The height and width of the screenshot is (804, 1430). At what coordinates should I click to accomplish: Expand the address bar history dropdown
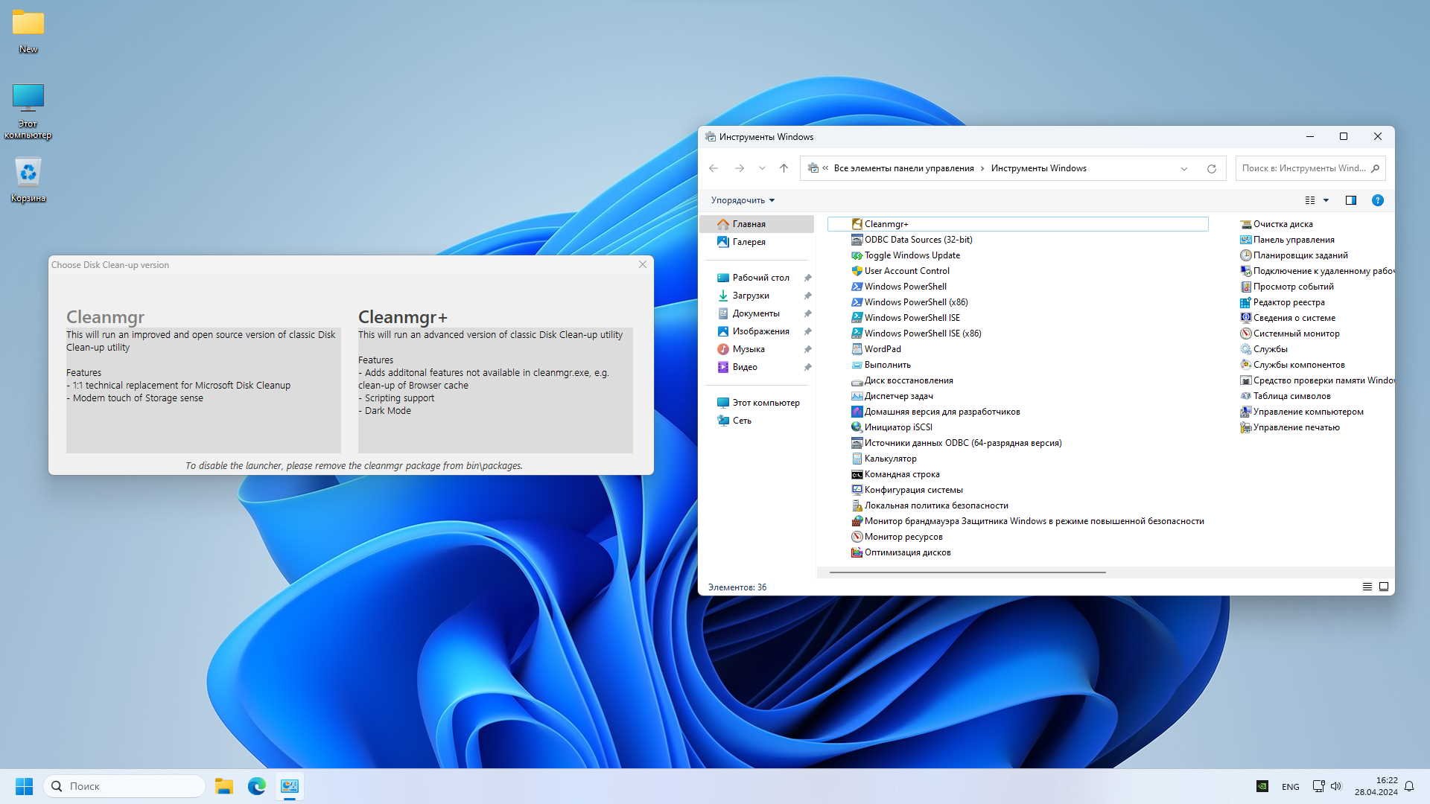[1183, 169]
